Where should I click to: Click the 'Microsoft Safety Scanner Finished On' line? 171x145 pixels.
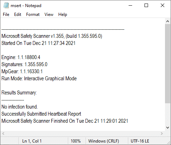click(x=65, y=121)
